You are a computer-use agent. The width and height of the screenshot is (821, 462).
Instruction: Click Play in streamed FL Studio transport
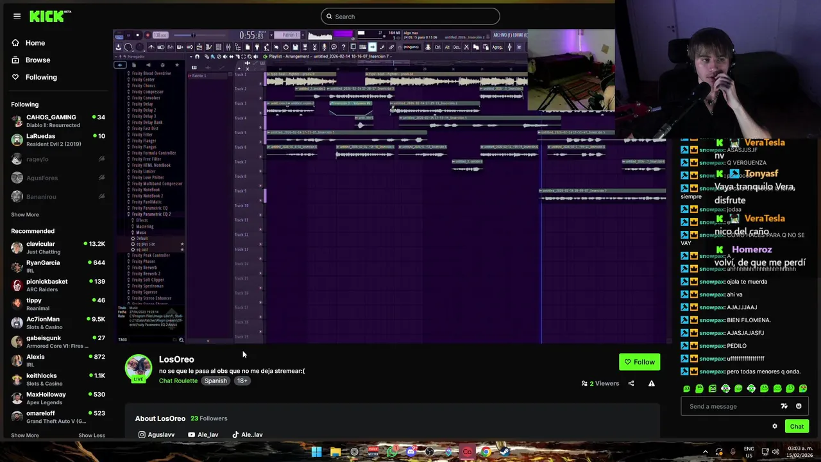pyautogui.click(x=128, y=35)
